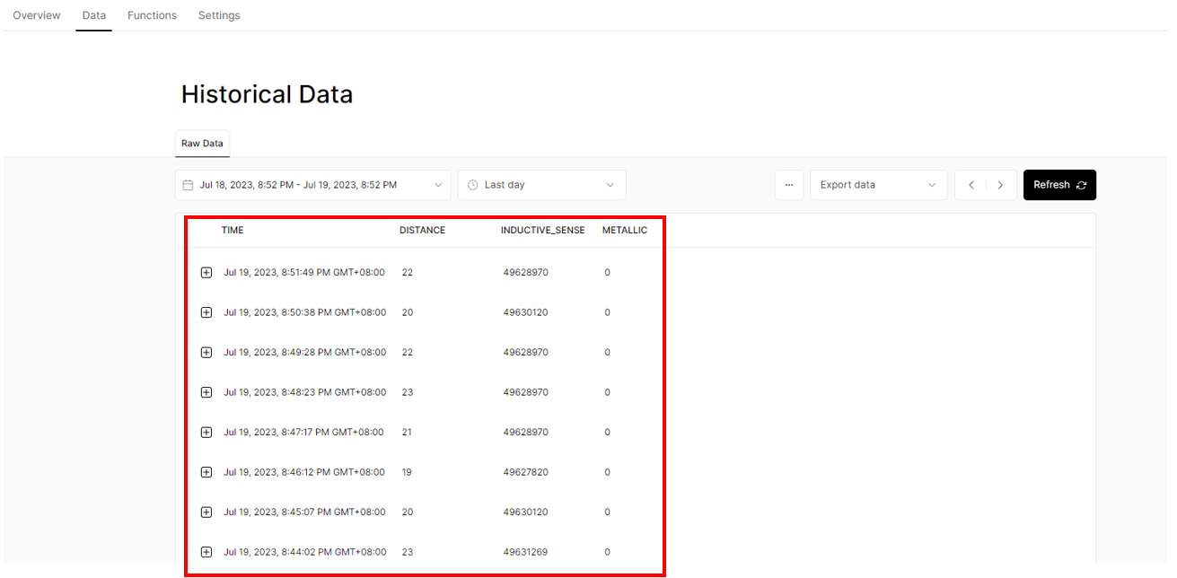This screenshot has width=1177, height=578.
Task: Go to previous page with left chevron
Action: (971, 185)
